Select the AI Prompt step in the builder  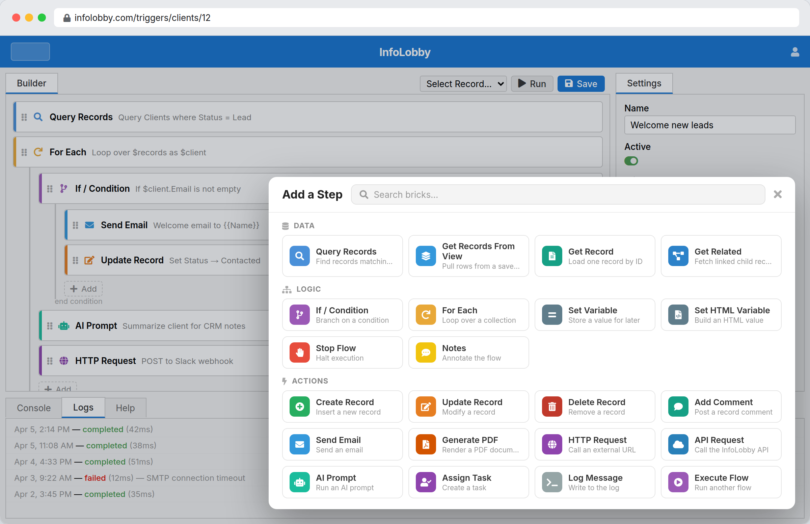pos(154,325)
